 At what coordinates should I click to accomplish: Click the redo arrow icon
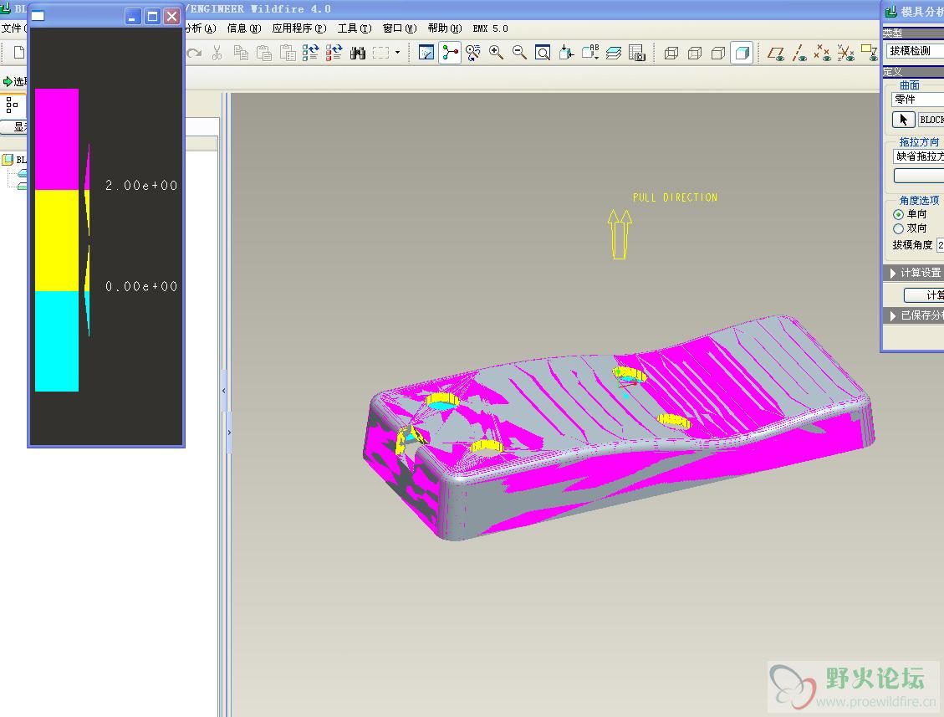click(194, 53)
